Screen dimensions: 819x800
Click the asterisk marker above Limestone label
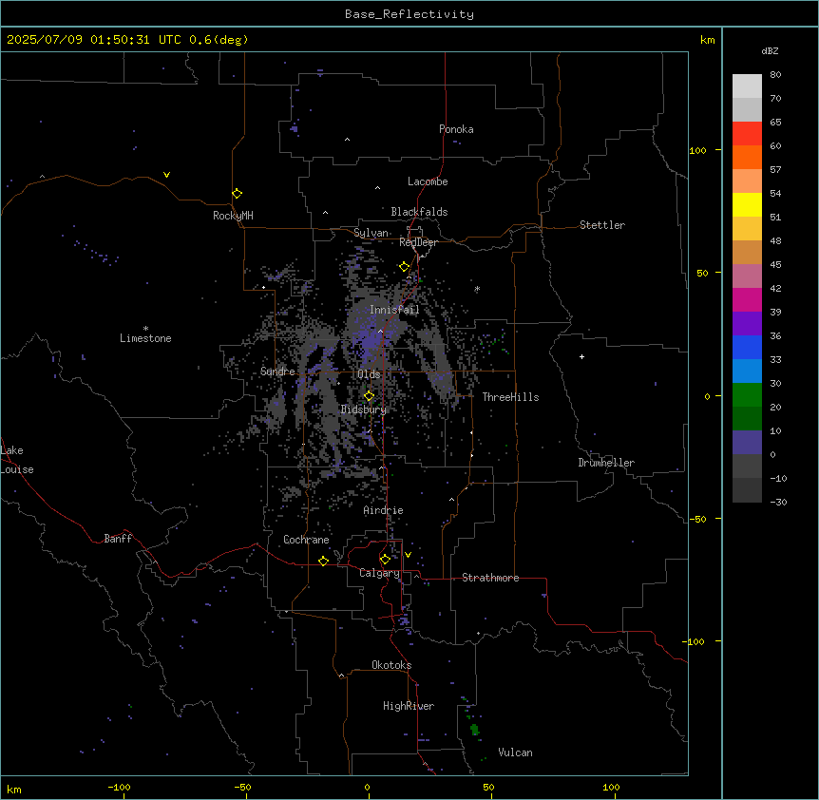click(x=145, y=328)
